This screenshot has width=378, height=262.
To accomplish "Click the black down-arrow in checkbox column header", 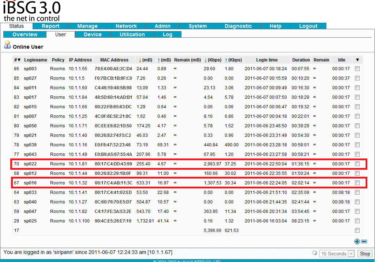I will (357, 60).
